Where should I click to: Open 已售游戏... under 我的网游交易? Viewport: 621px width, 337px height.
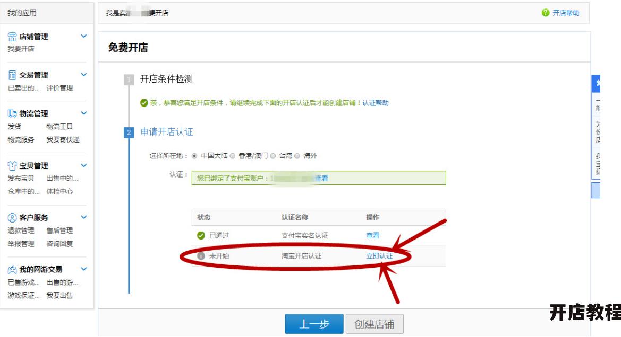[24, 282]
